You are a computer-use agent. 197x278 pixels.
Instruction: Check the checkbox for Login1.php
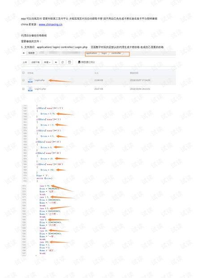click(23, 89)
